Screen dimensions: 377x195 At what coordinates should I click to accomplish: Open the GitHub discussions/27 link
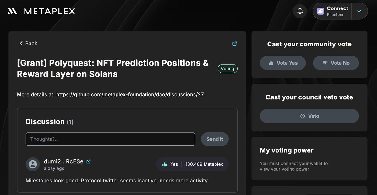coord(130,94)
